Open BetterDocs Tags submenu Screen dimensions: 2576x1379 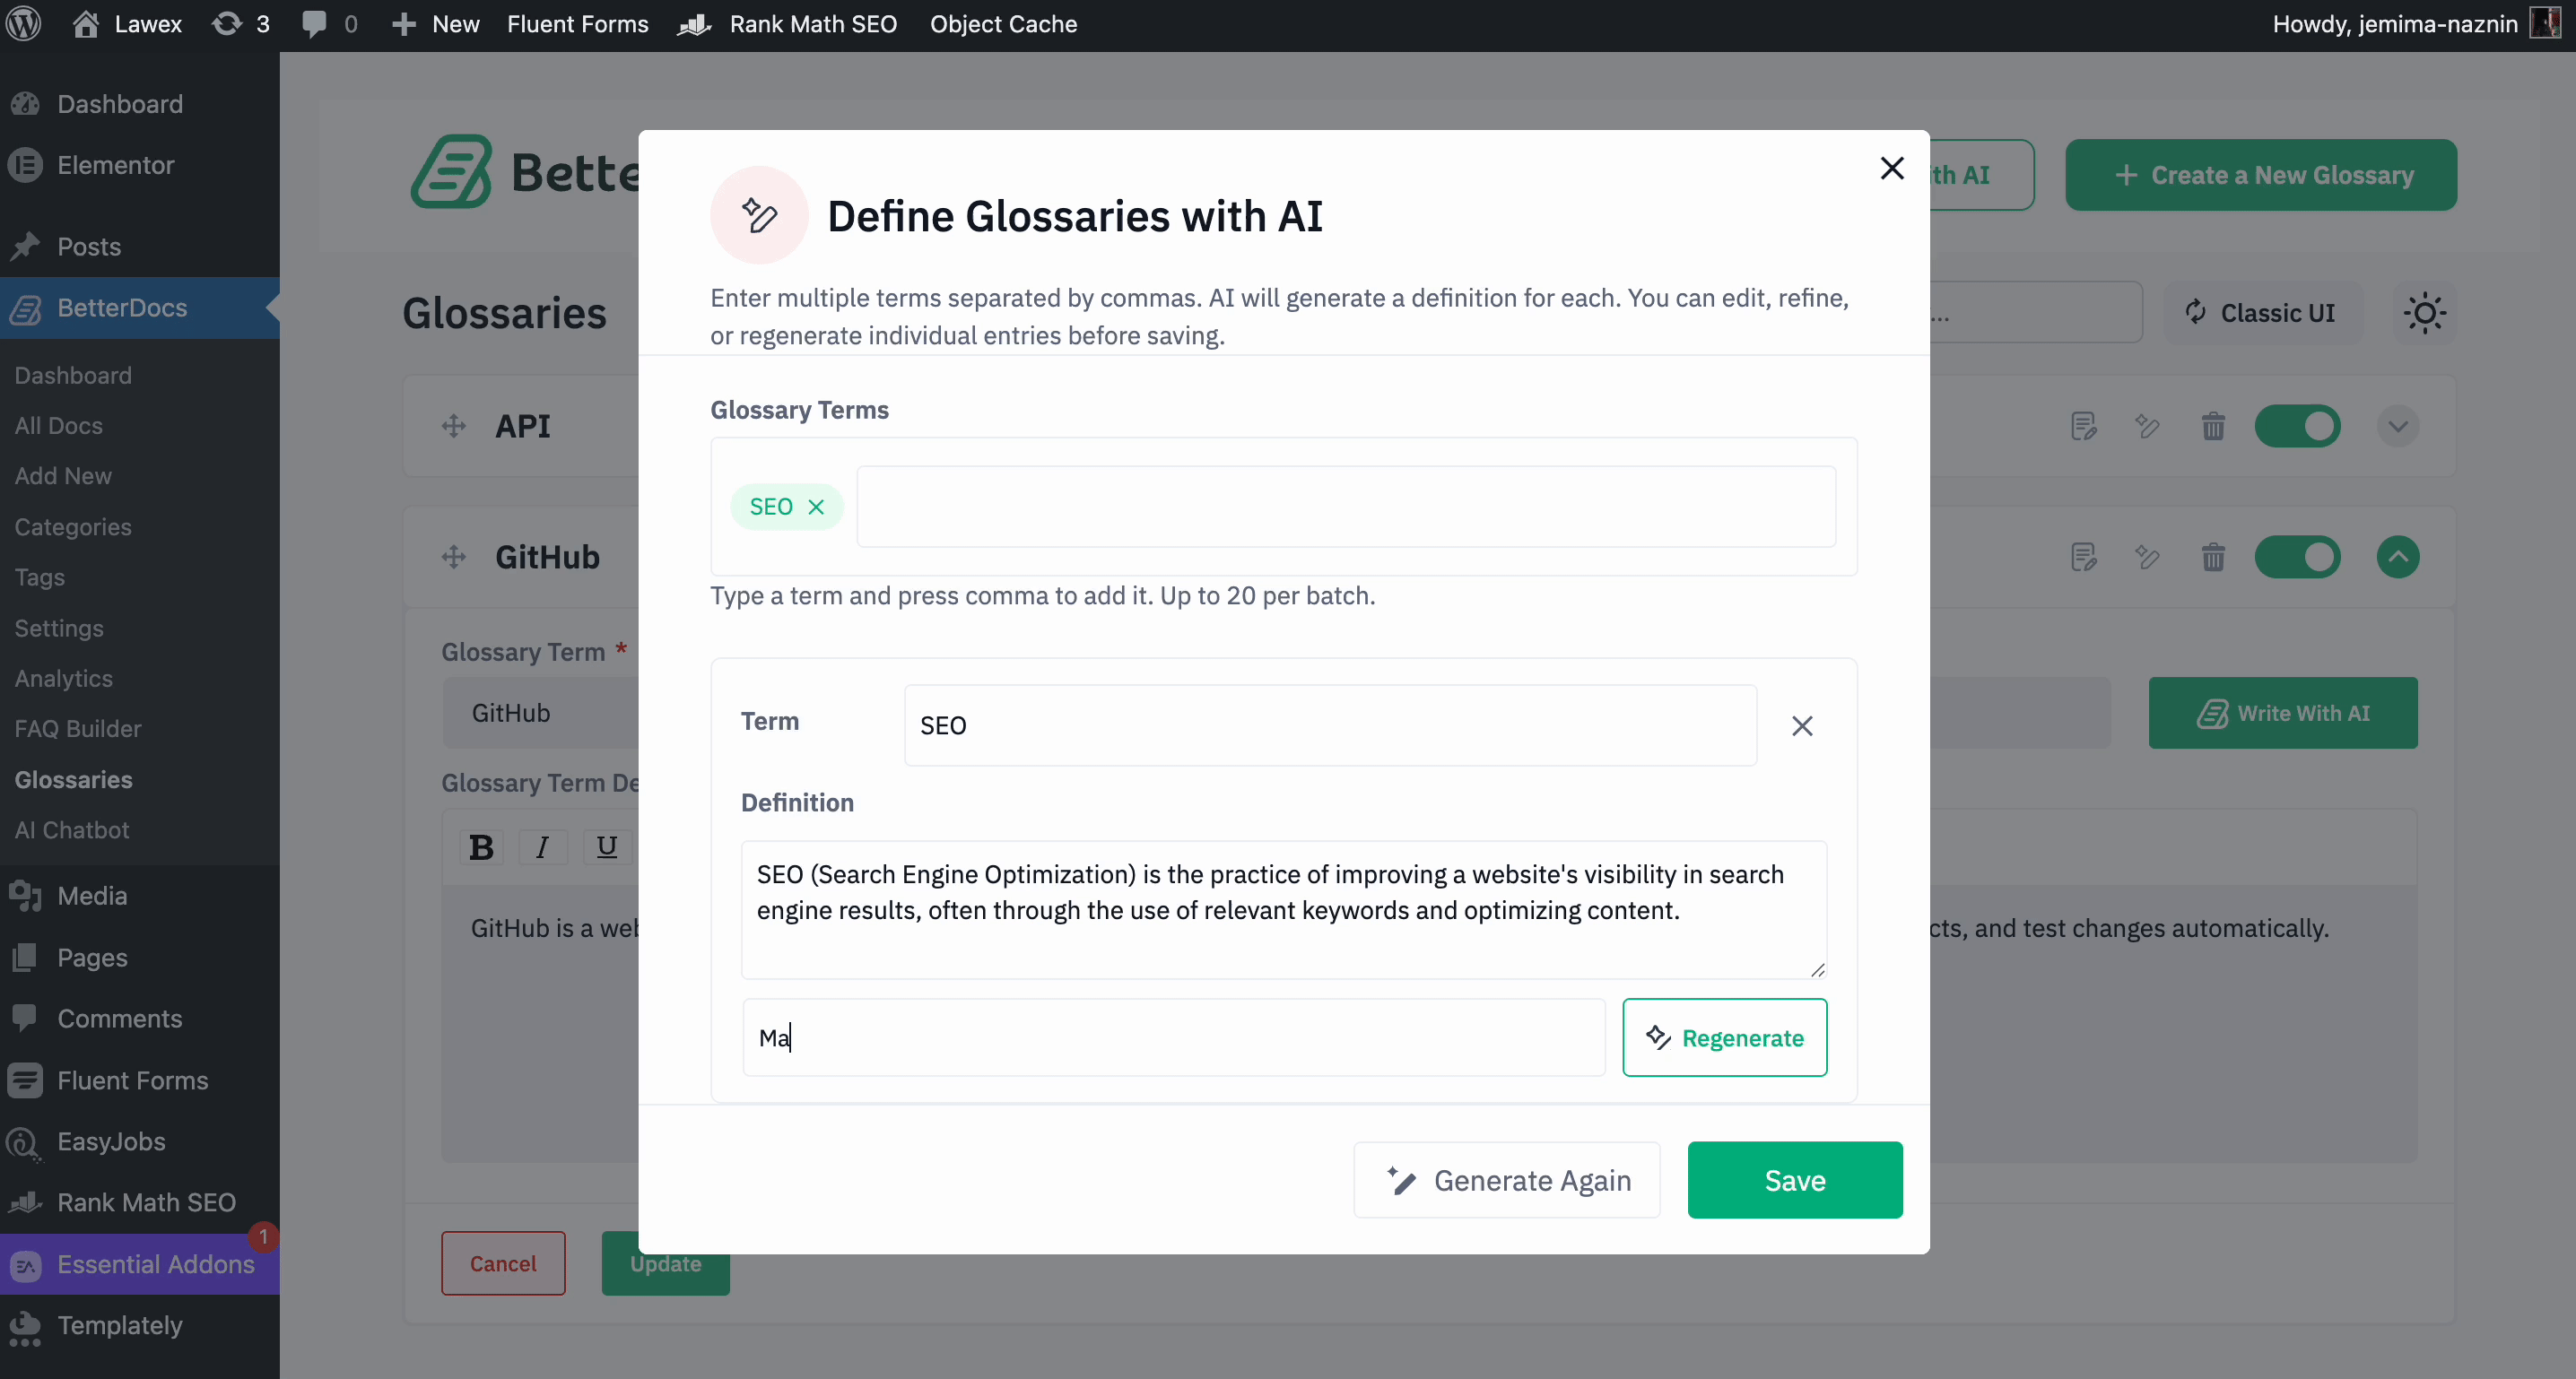coord(40,577)
